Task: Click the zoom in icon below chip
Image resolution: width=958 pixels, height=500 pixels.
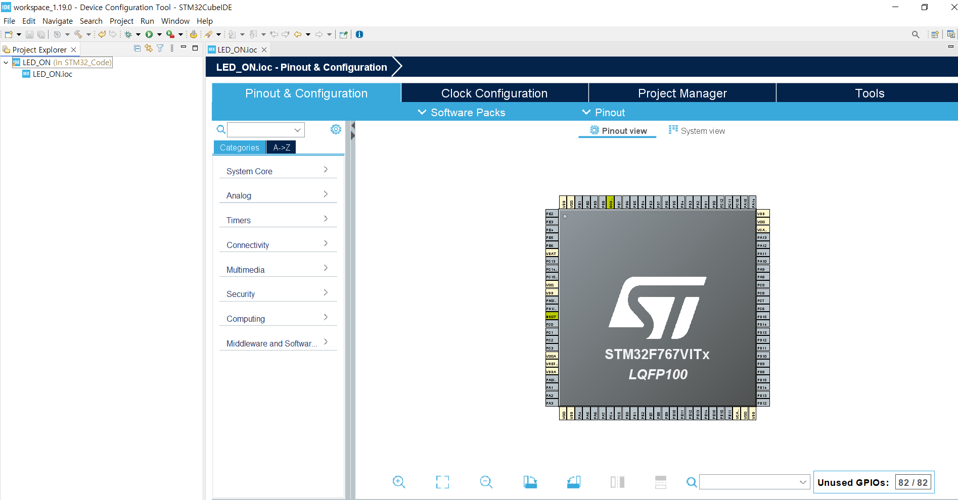Action: click(399, 482)
